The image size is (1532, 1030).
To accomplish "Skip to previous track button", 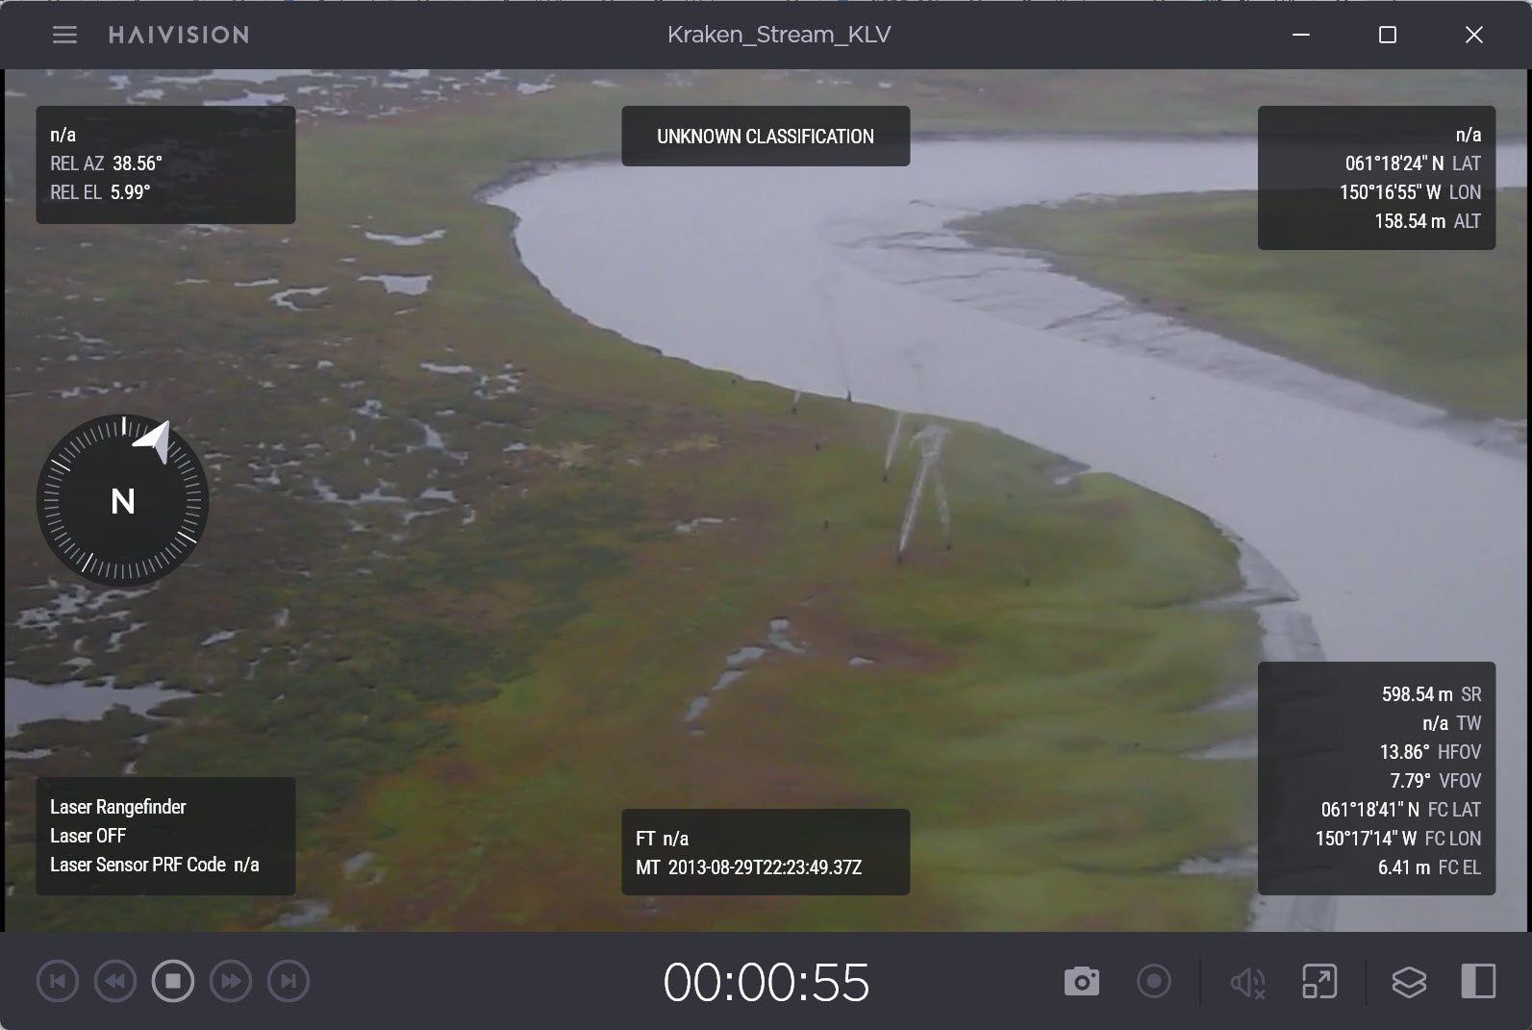I will (58, 982).
